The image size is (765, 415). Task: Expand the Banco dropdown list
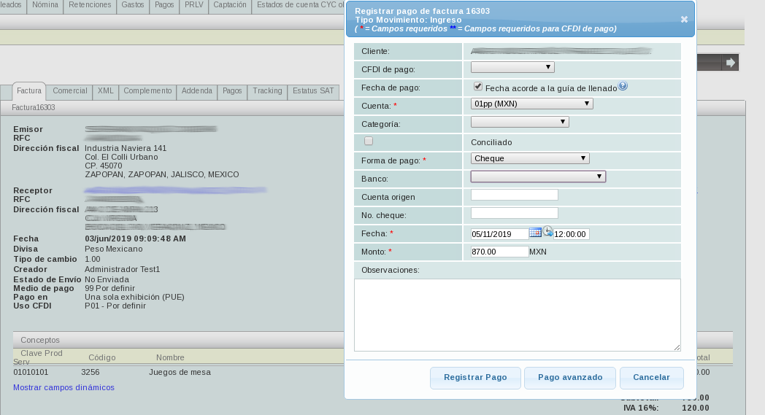(538, 177)
